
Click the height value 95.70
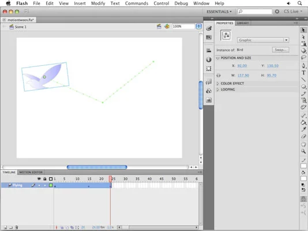tap(272, 76)
